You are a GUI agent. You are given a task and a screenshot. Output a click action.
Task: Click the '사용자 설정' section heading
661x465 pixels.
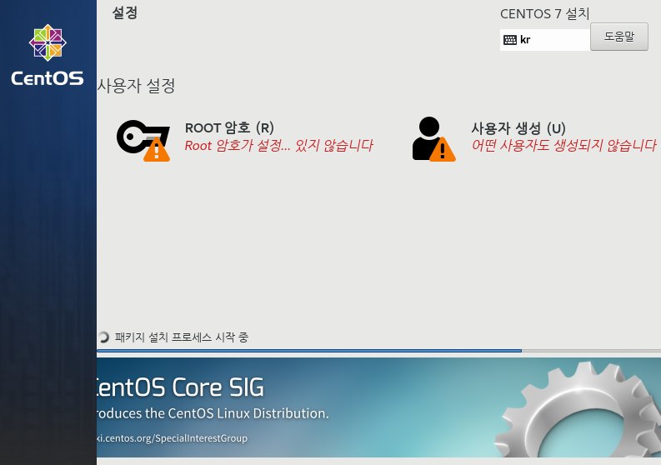pyautogui.click(x=136, y=86)
